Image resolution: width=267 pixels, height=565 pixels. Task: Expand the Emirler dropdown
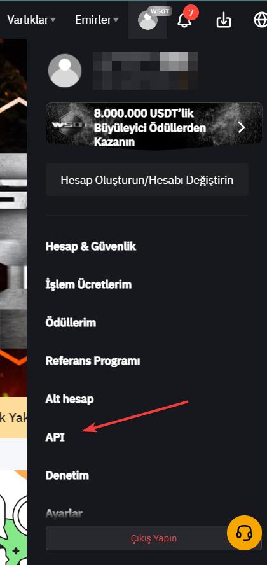coord(97,20)
